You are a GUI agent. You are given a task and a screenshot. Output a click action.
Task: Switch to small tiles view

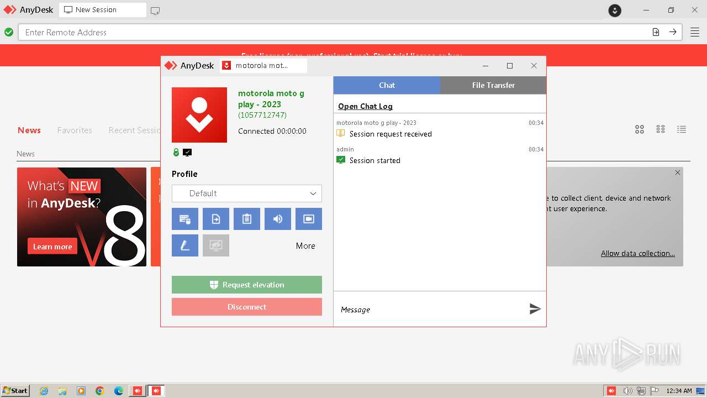(x=661, y=129)
